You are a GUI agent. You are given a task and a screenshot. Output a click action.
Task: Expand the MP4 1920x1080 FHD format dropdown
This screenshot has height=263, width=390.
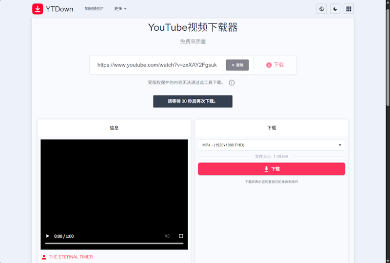(x=272, y=145)
